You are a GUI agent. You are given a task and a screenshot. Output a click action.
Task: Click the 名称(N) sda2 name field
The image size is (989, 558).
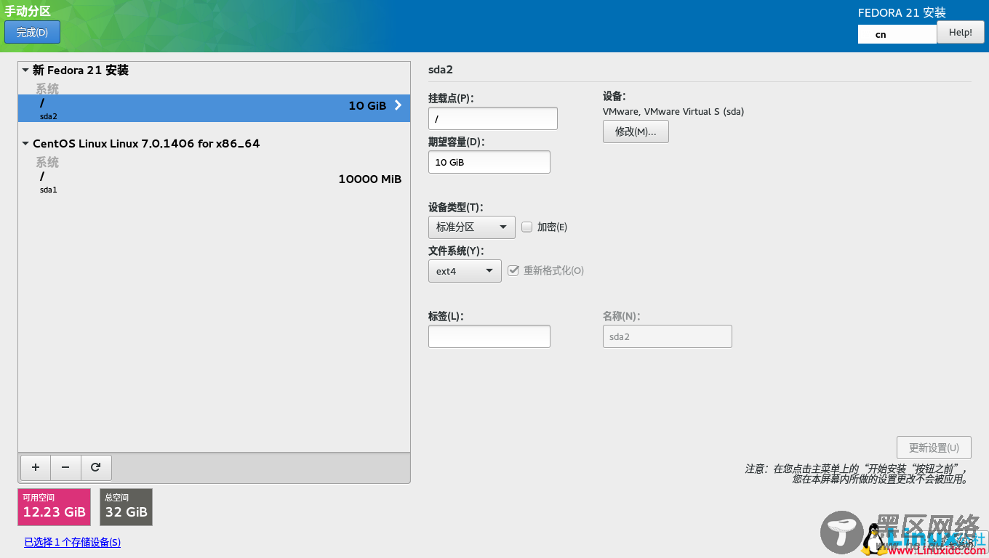tap(667, 336)
